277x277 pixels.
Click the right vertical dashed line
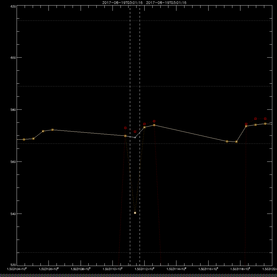pyautogui.click(x=140, y=135)
